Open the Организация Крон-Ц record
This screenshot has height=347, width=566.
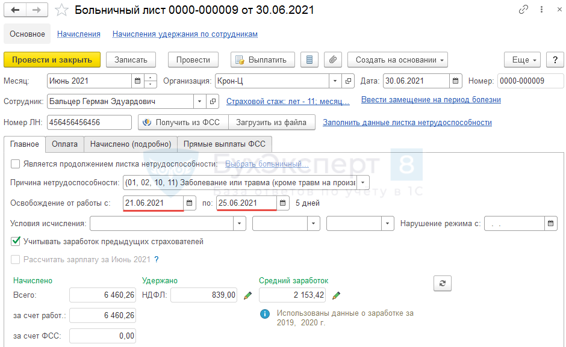point(348,81)
